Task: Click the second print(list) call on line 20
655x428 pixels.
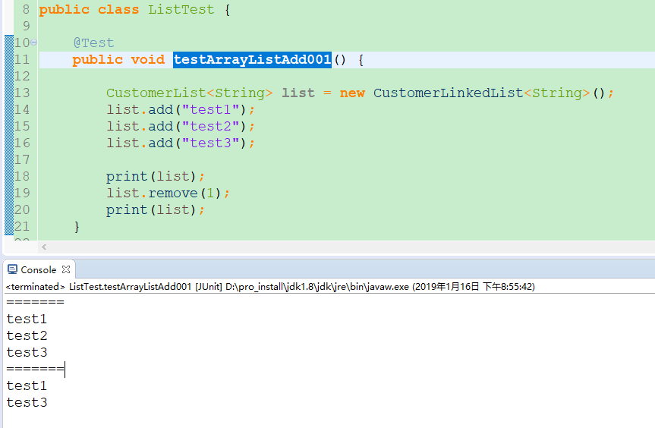Action: (x=156, y=209)
